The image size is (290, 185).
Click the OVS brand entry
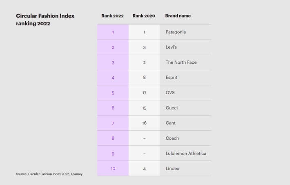(170, 93)
